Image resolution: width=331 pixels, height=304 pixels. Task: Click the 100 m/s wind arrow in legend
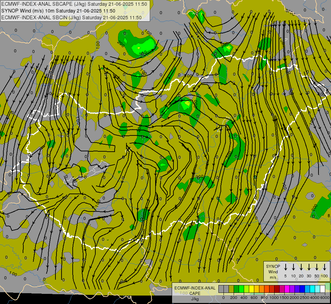pyautogui.click(x=325, y=267)
